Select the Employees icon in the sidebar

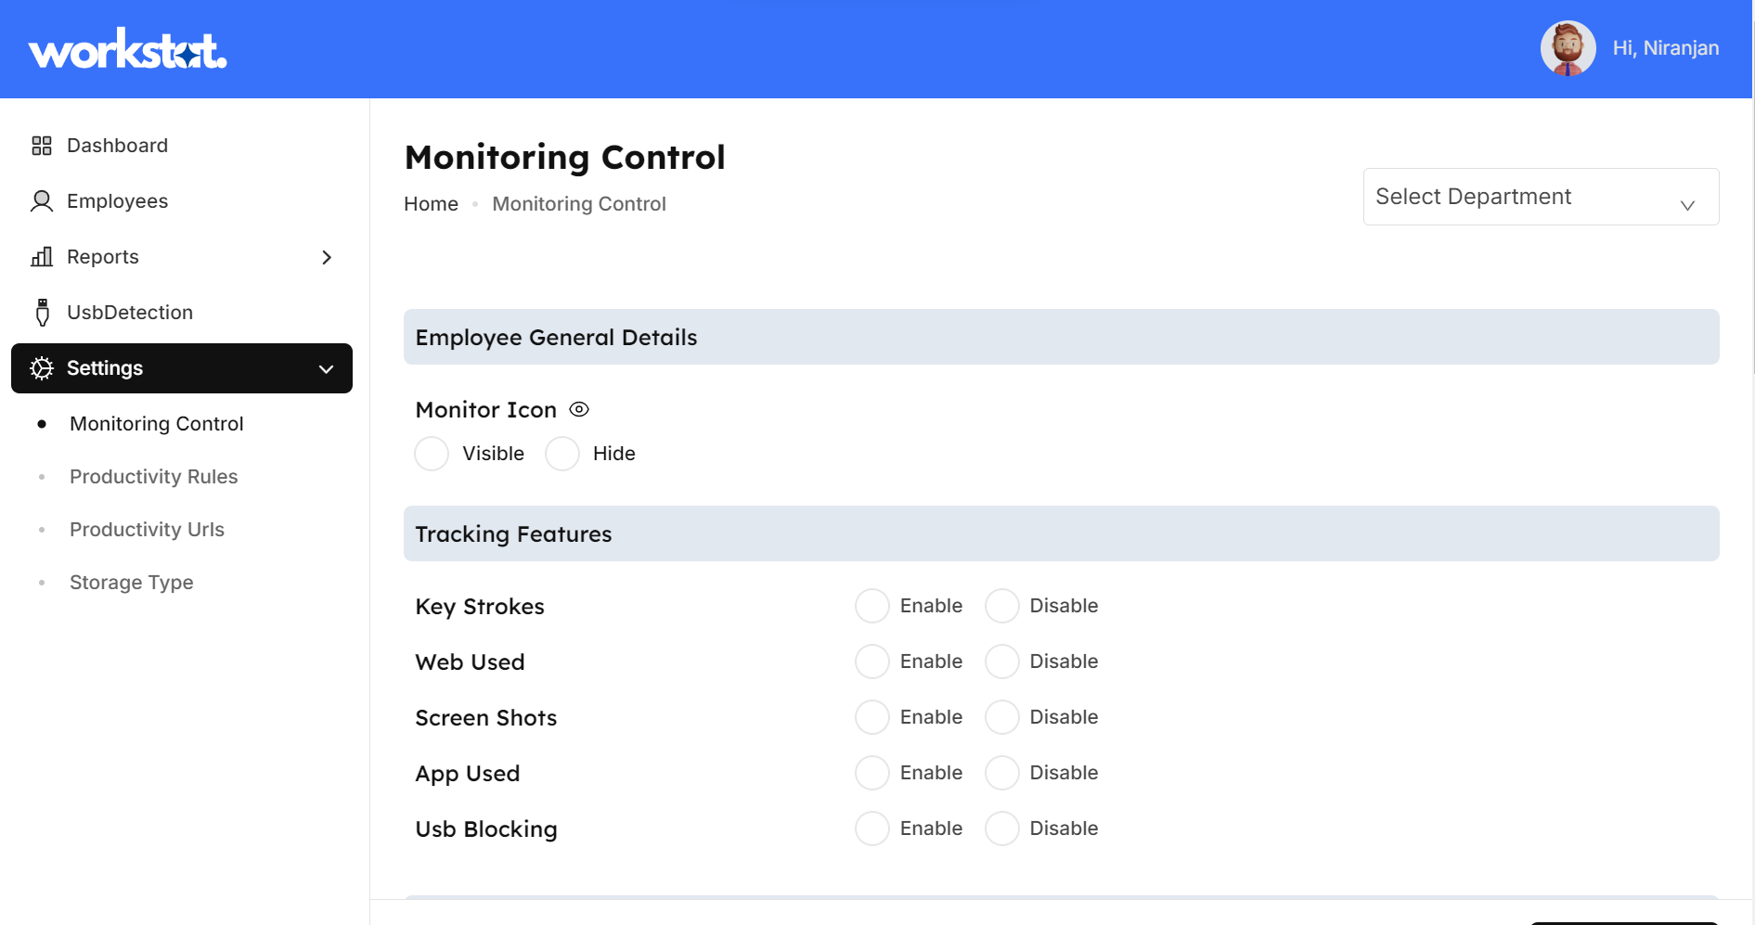(x=41, y=200)
